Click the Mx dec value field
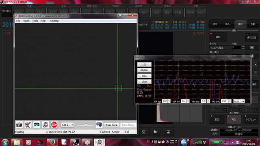The height and width of the screenshot is (146, 260). (x=224, y=101)
